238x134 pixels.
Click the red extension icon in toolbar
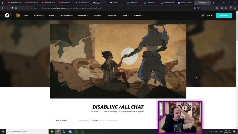pyautogui.click(x=231, y=8)
